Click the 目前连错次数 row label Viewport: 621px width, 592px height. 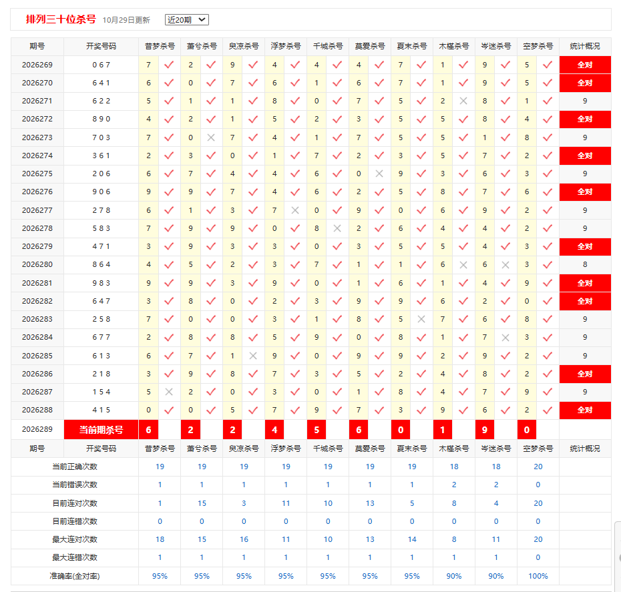coord(75,521)
